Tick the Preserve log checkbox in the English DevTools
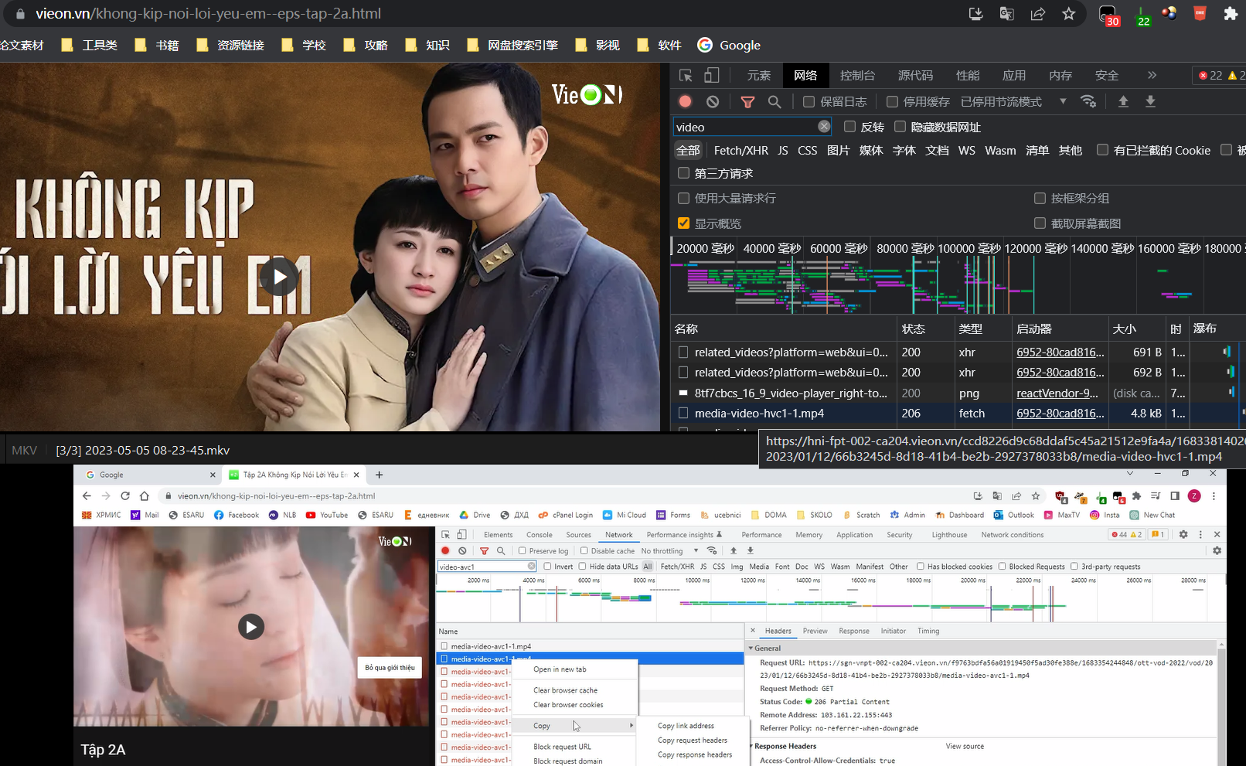The image size is (1246, 766). tap(523, 551)
